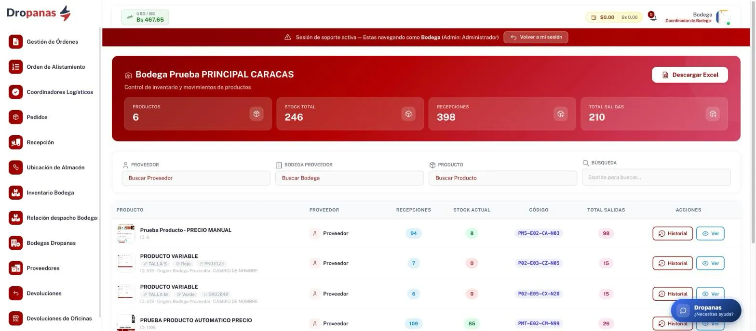Click code P02-E03-CZ-N05
This screenshot has height=331, width=756.
pos(539,263)
